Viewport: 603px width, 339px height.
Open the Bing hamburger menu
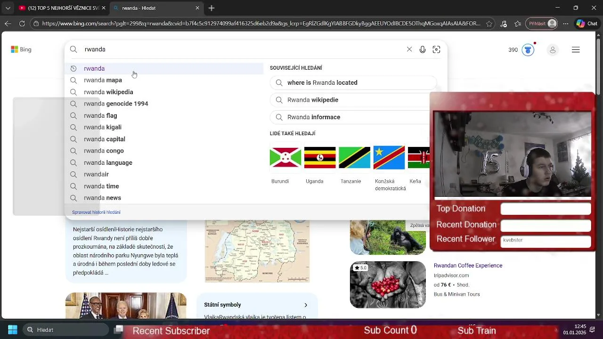pos(576,50)
